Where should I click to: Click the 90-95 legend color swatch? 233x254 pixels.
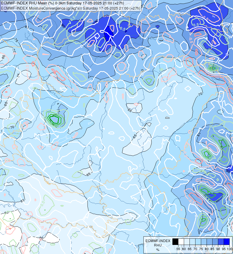[x=221, y=242]
